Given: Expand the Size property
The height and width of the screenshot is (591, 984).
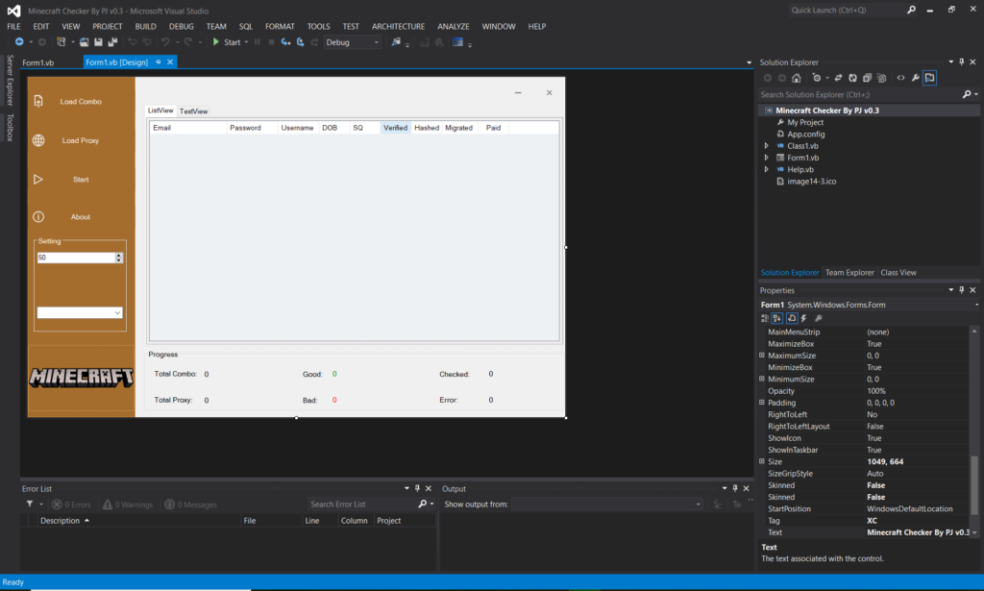Looking at the screenshot, I should [762, 462].
